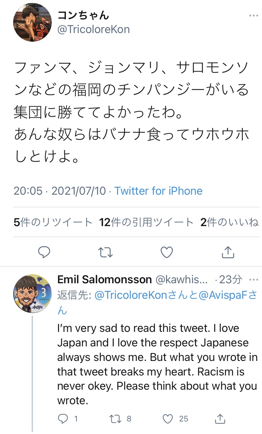View the 12 quote tweets

click(146, 222)
